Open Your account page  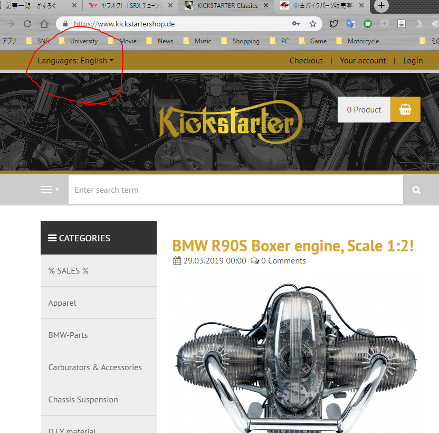coord(363,61)
